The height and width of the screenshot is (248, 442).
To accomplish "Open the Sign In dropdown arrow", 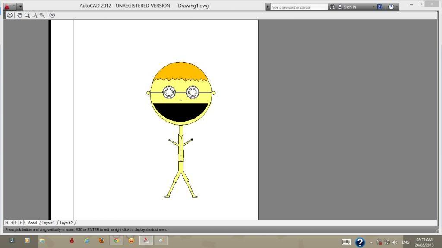I will coord(374,7).
